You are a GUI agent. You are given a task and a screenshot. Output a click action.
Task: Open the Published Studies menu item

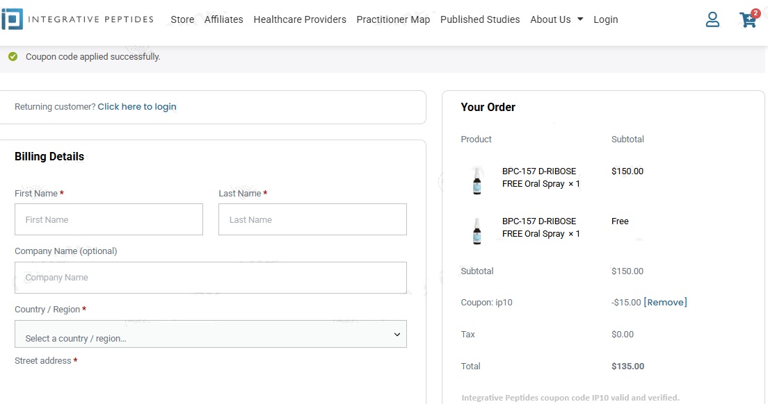click(480, 19)
